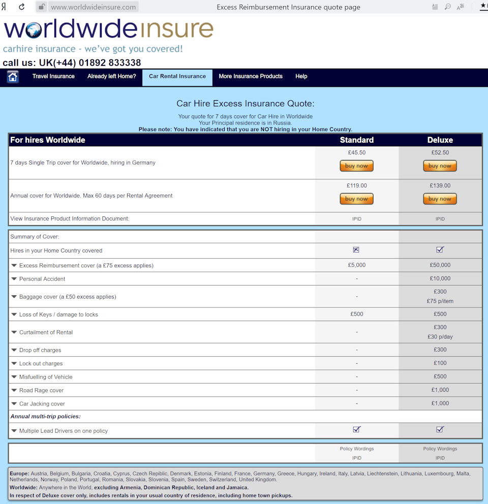Click 'Car Hire Excess Insurance Quote:' heading

245,104
